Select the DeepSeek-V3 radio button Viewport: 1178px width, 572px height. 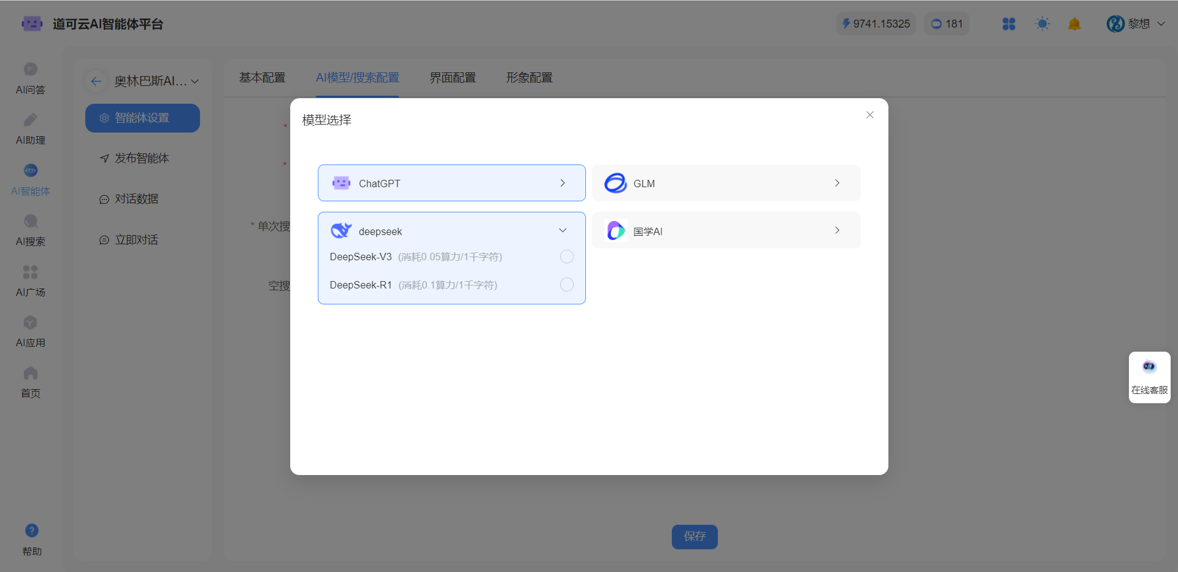[566, 257]
